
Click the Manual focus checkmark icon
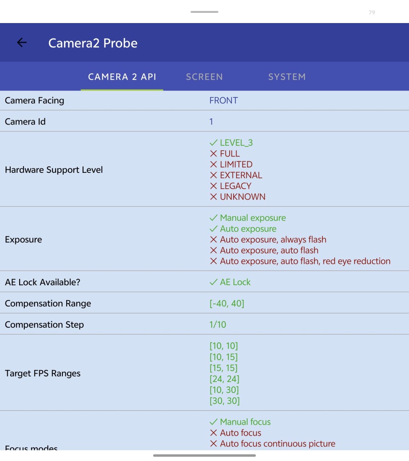213,422
